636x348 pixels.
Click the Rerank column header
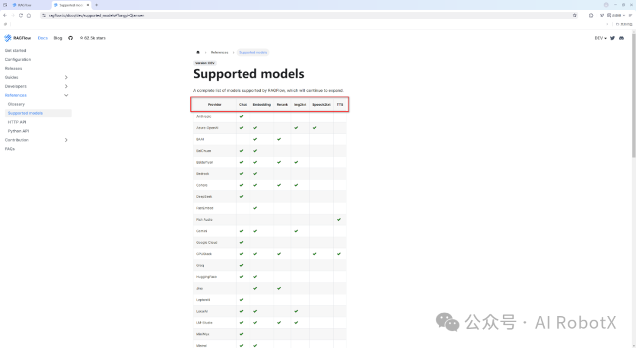click(282, 105)
